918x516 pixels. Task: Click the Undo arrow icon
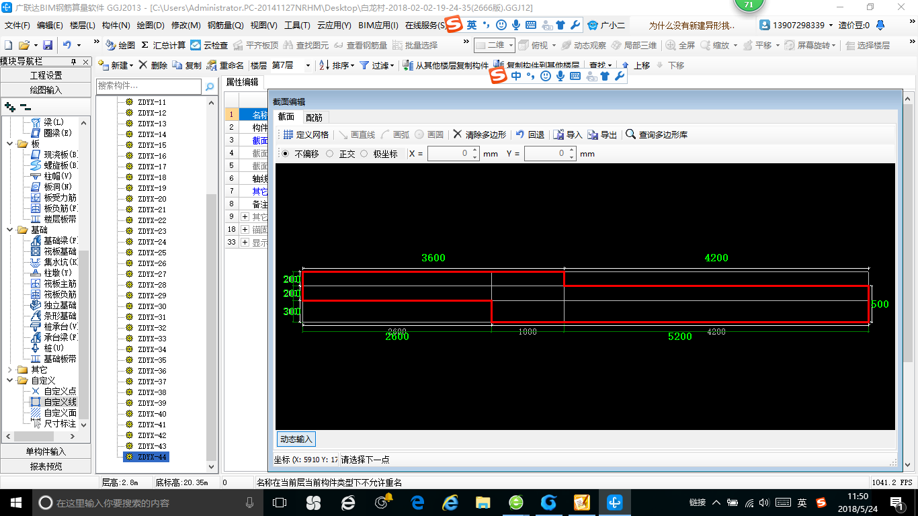click(67, 45)
